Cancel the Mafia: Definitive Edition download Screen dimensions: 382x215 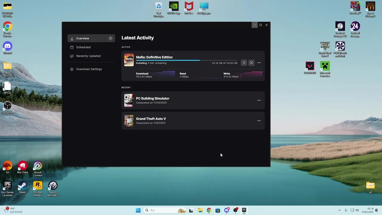[251, 63]
